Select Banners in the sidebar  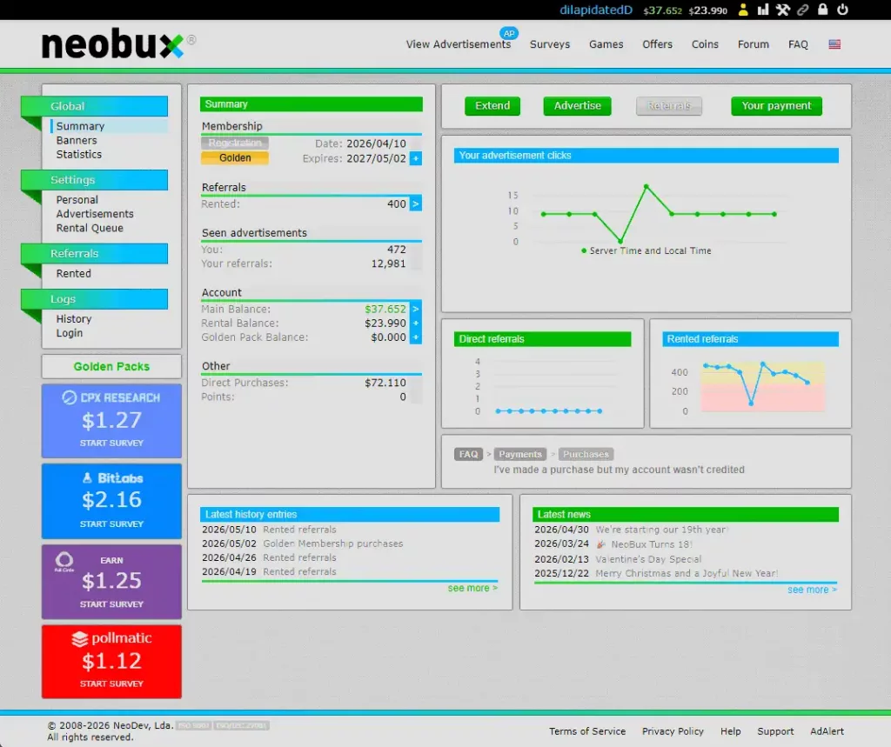(77, 140)
